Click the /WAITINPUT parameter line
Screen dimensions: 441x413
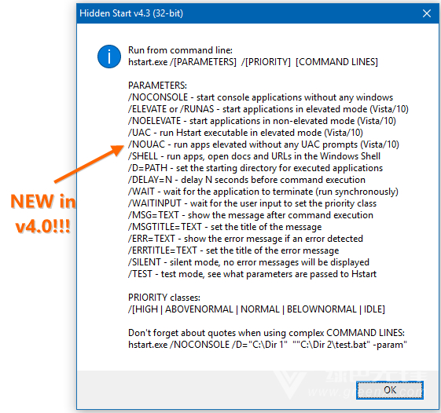click(x=252, y=203)
